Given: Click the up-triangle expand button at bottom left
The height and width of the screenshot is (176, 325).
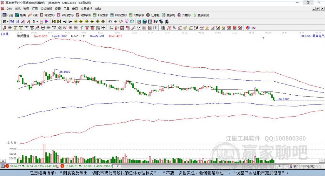Looking at the screenshot, I should click(x=3, y=161).
